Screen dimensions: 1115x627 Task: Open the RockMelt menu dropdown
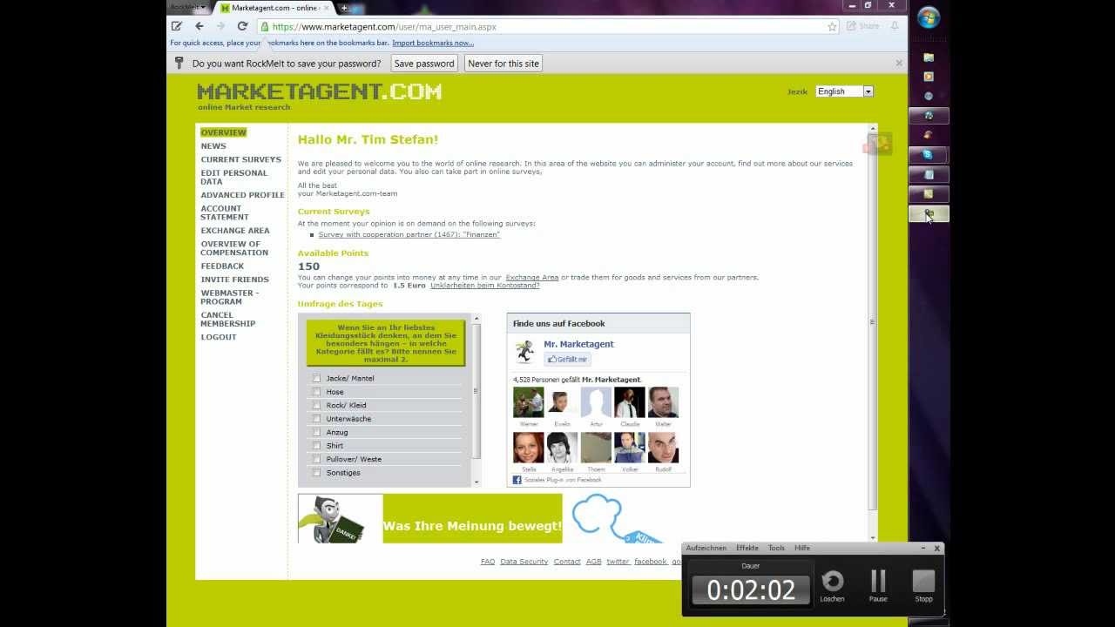click(x=186, y=7)
